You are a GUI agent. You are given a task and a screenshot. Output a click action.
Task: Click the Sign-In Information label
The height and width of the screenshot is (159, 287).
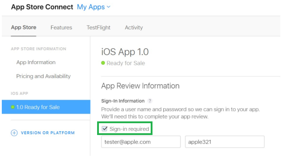click(123, 101)
